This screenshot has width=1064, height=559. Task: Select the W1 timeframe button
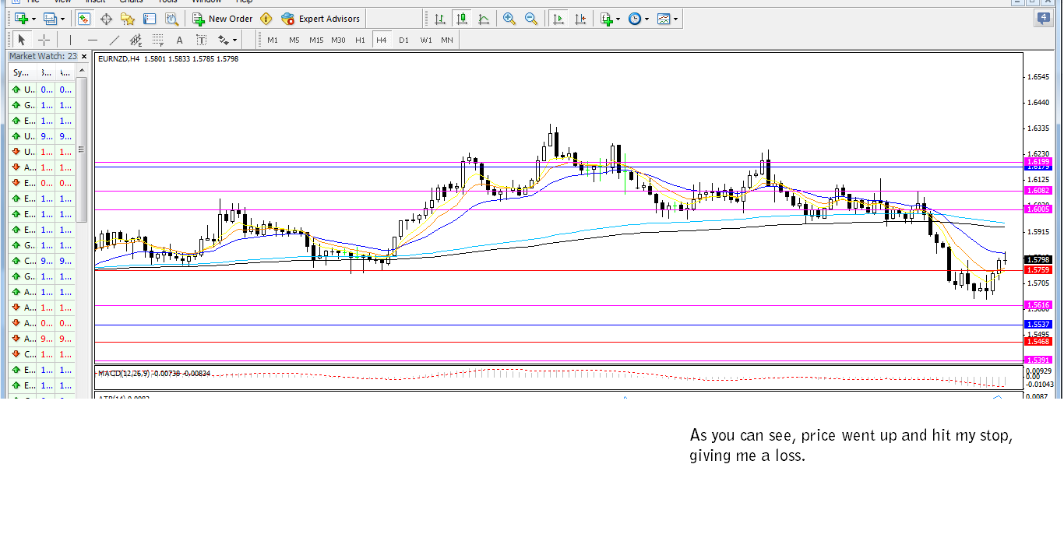tap(425, 40)
